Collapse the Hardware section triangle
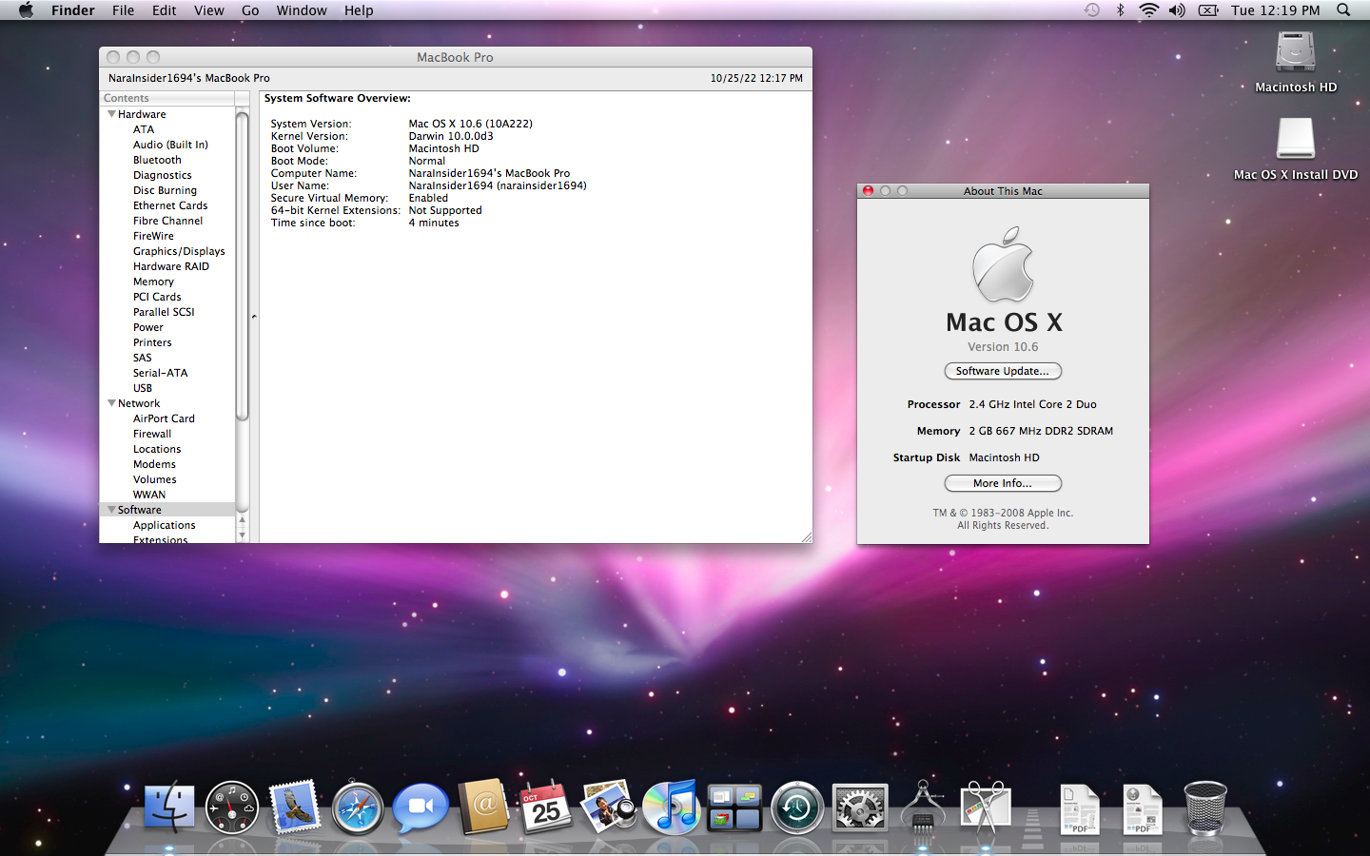 111,114
